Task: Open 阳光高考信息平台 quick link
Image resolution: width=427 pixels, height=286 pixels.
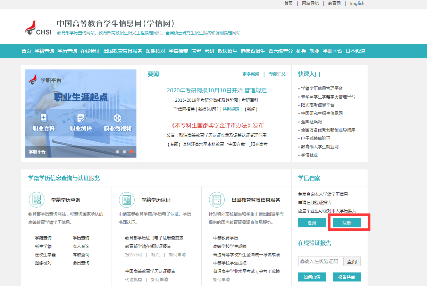Action: (x=318, y=105)
